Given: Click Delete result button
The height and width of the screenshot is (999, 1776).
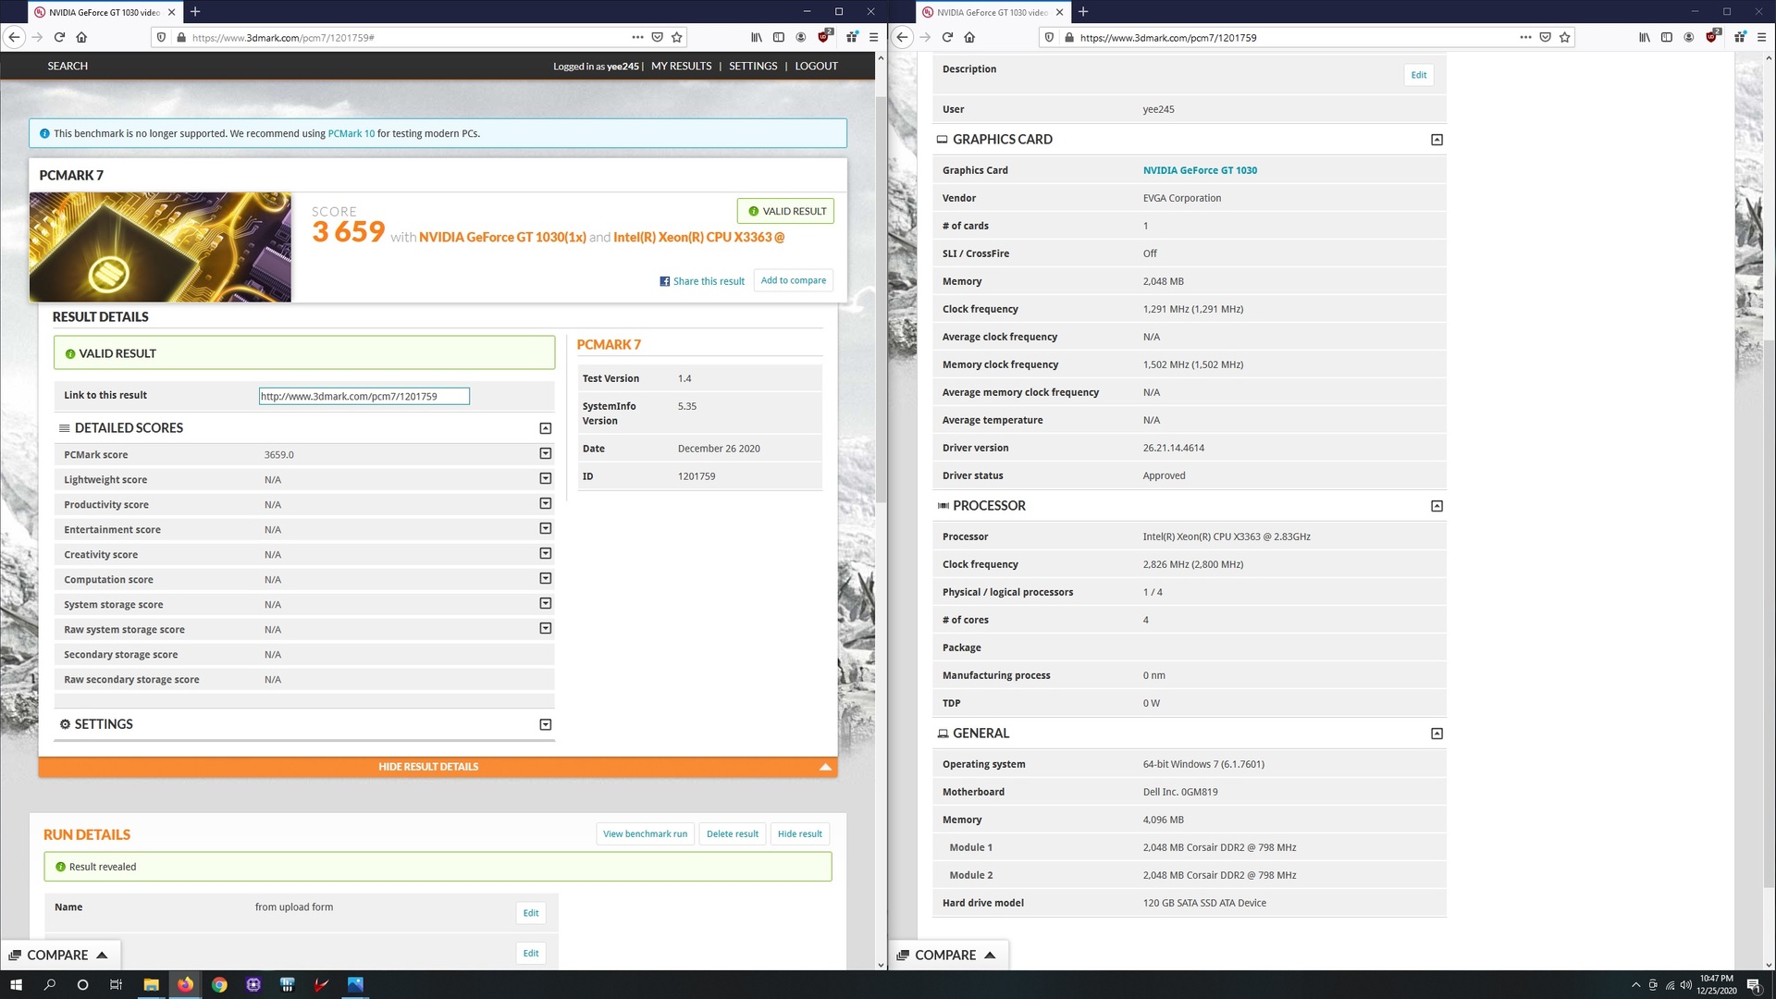Looking at the screenshot, I should [x=732, y=833].
